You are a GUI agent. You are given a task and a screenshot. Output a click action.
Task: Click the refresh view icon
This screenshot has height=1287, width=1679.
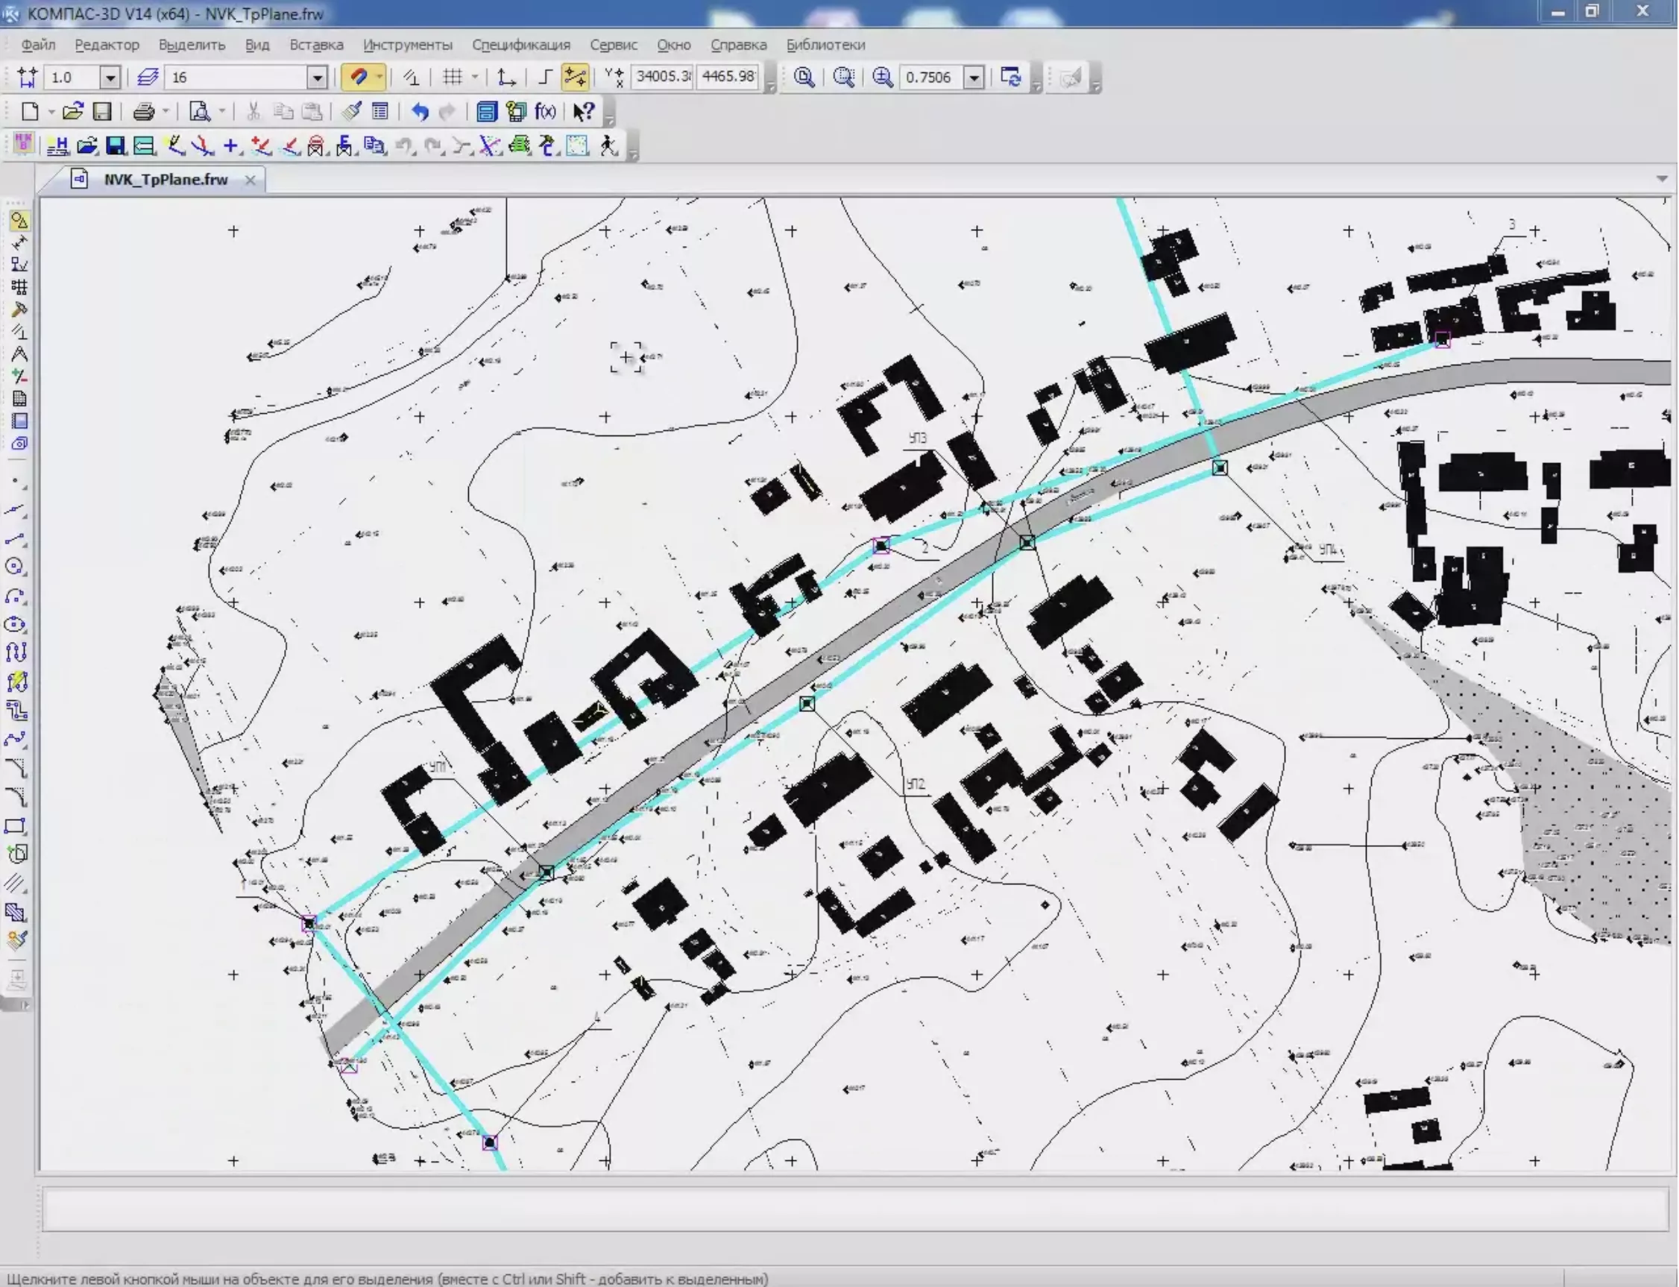(1010, 78)
